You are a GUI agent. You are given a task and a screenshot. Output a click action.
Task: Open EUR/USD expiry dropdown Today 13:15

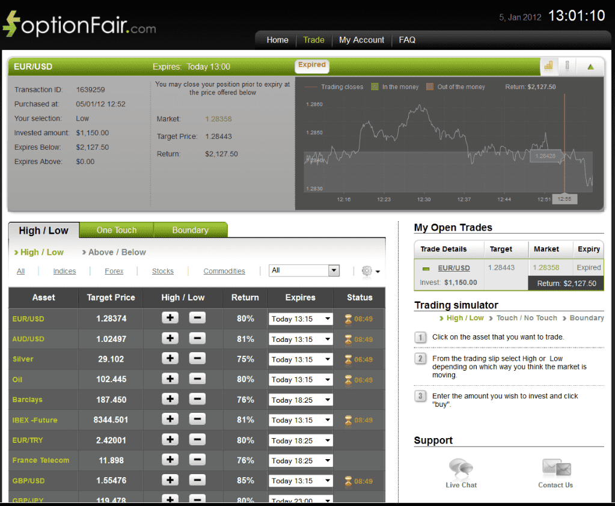(x=301, y=319)
